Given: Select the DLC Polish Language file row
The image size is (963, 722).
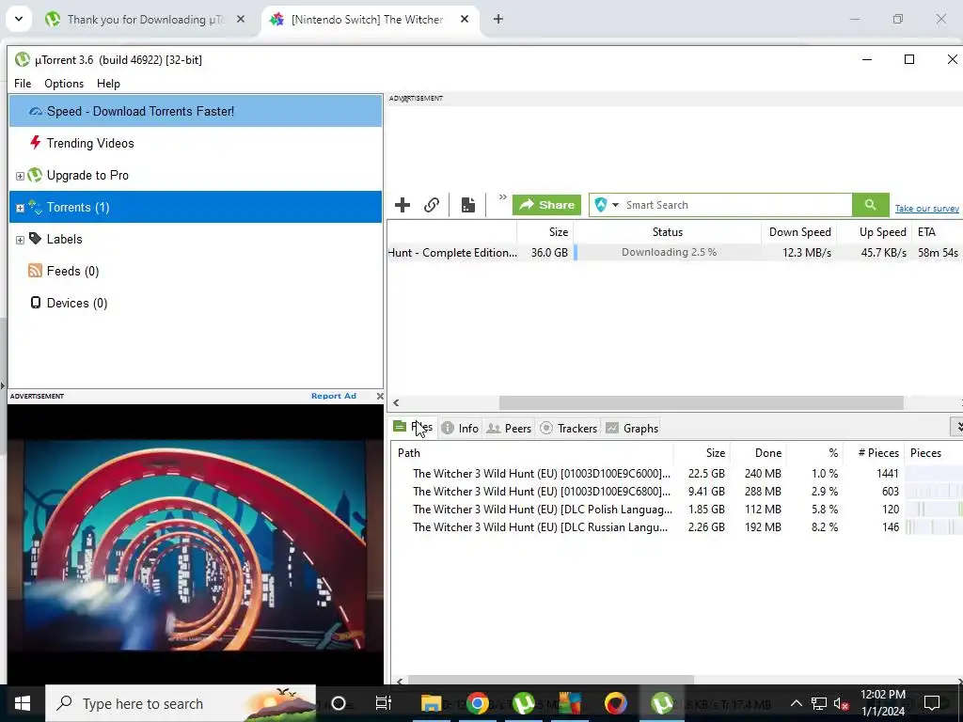Looking at the screenshot, I should 677,509.
